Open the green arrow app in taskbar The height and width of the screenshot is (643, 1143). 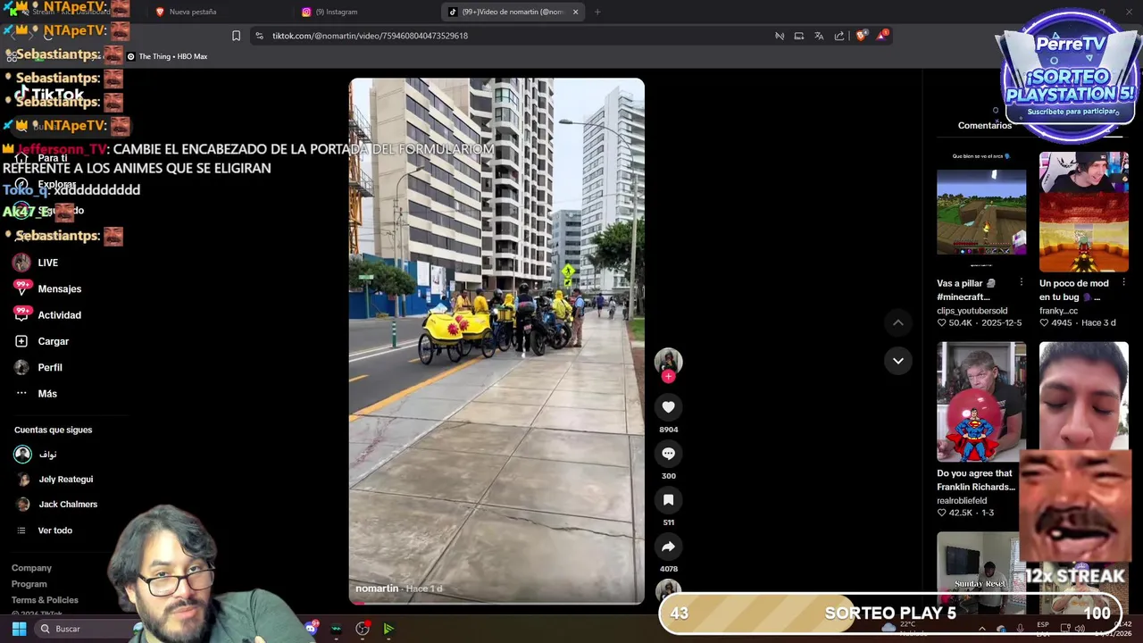tap(388, 629)
